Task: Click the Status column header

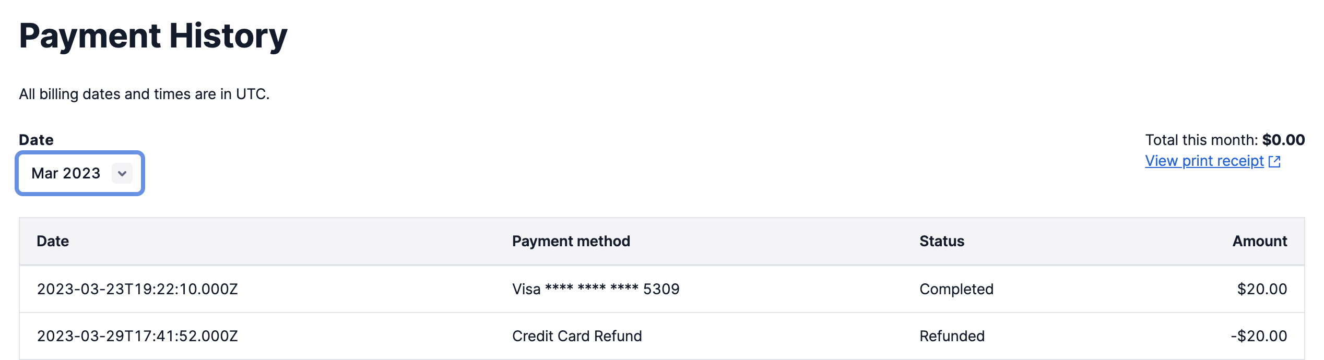Action: tap(942, 241)
